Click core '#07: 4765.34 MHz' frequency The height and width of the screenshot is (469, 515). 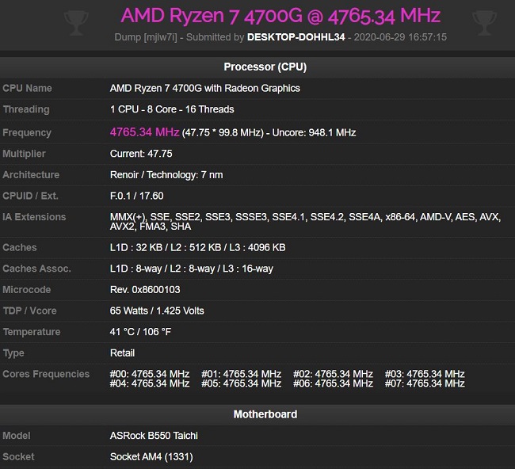pyautogui.click(x=425, y=383)
